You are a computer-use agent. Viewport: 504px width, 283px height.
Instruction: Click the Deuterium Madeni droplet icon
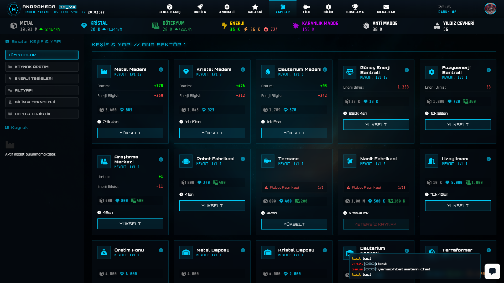coord(268,72)
